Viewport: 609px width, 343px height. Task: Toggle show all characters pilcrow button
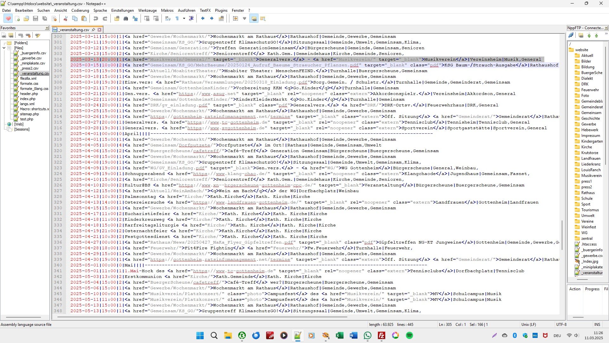point(177,19)
